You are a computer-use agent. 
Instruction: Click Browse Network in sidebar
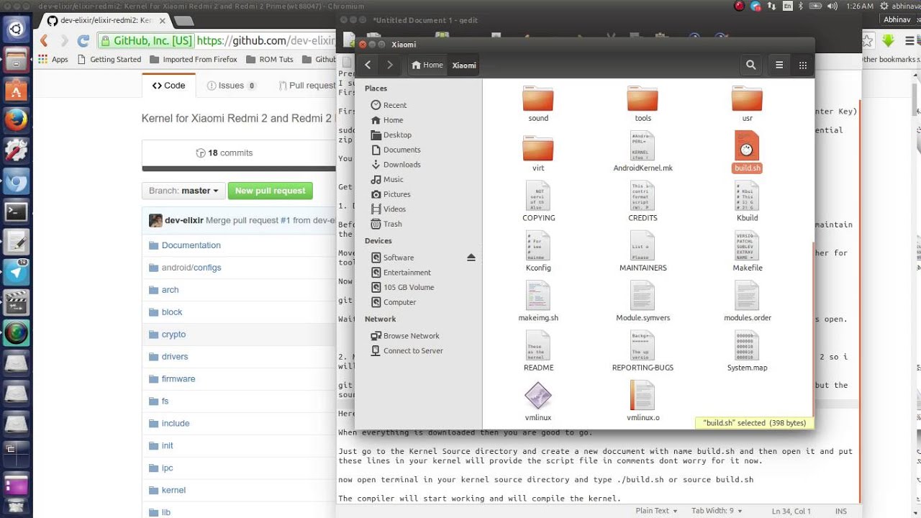[x=404, y=336]
